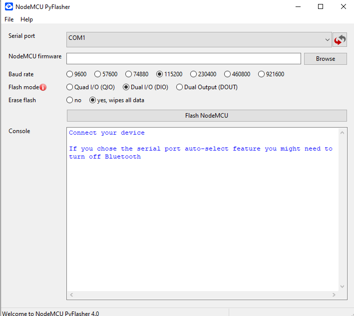Click console vertical scrollbar down arrow

(342, 287)
